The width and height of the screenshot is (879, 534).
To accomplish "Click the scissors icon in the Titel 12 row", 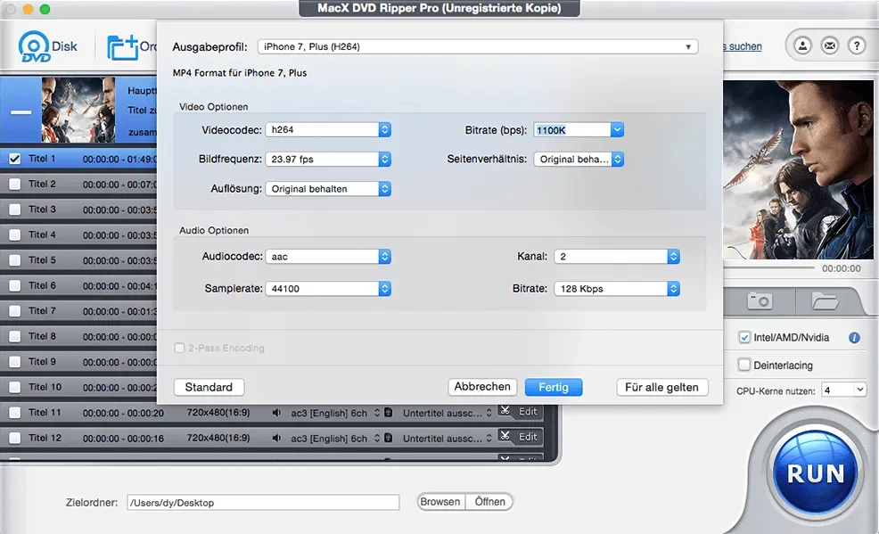I will [505, 437].
